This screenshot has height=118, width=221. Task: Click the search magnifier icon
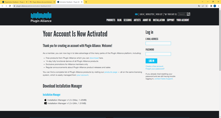click(x=188, y=14)
